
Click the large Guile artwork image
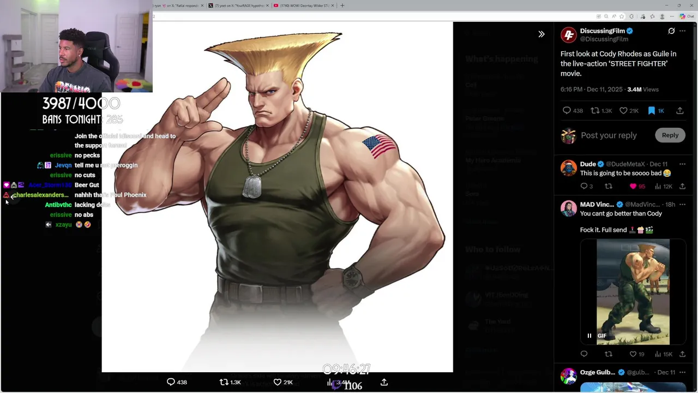pos(277,196)
